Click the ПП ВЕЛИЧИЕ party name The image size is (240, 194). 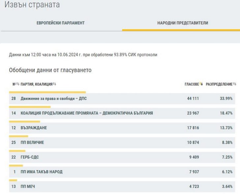tap(32, 143)
